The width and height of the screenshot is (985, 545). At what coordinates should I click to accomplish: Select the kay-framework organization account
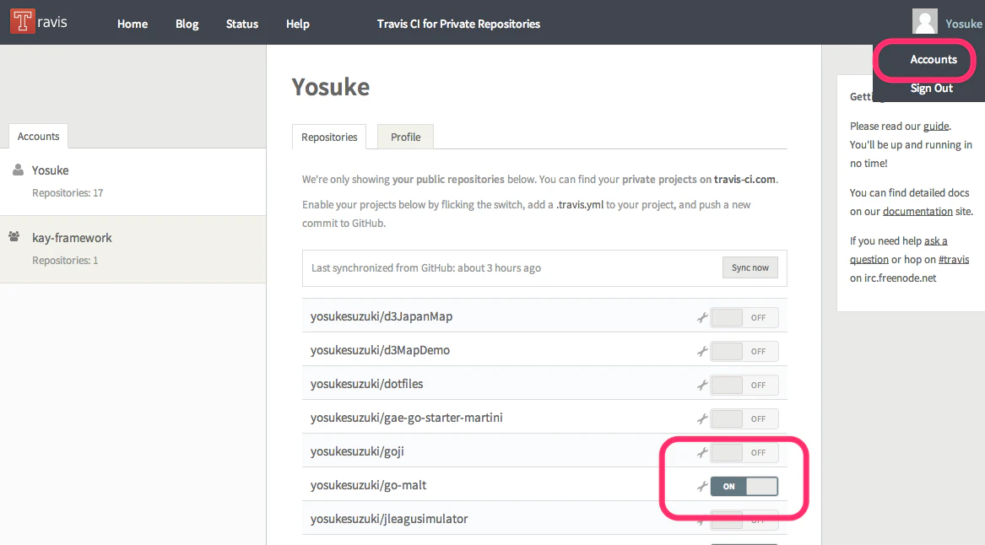133,249
